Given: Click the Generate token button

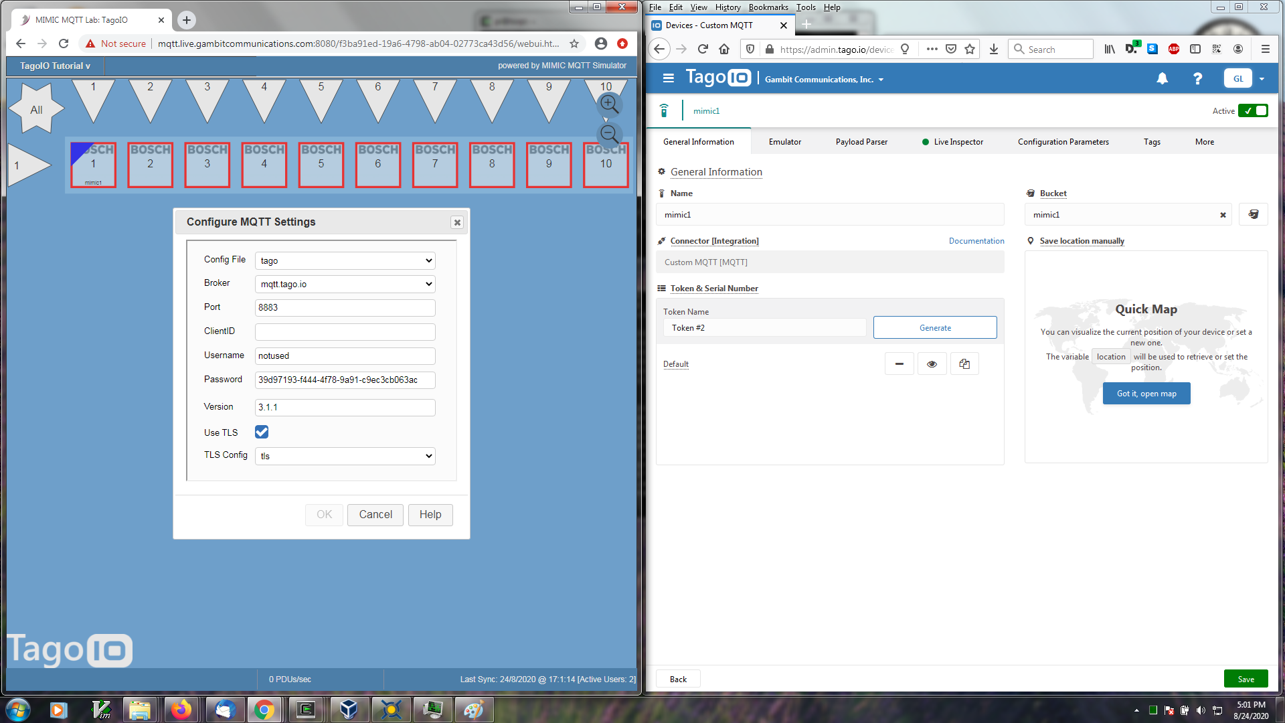Looking at the screenshot, I should click(935, 327).
